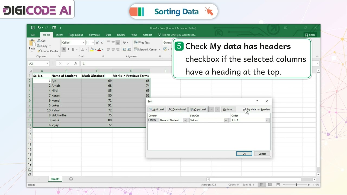Click the Borders icon
Screen dimensions: 347x195
[82, 49]
